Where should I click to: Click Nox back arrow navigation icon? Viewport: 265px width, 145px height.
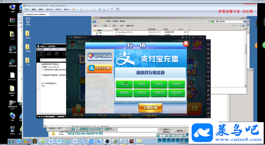(x=208, y=104)
